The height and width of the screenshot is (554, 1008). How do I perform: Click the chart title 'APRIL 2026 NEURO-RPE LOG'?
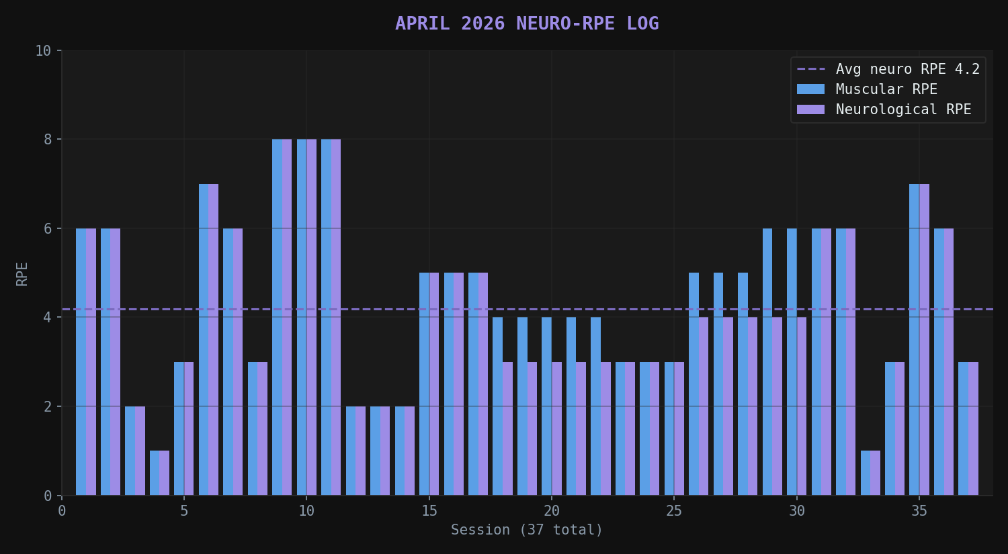(x=527, y=24)
